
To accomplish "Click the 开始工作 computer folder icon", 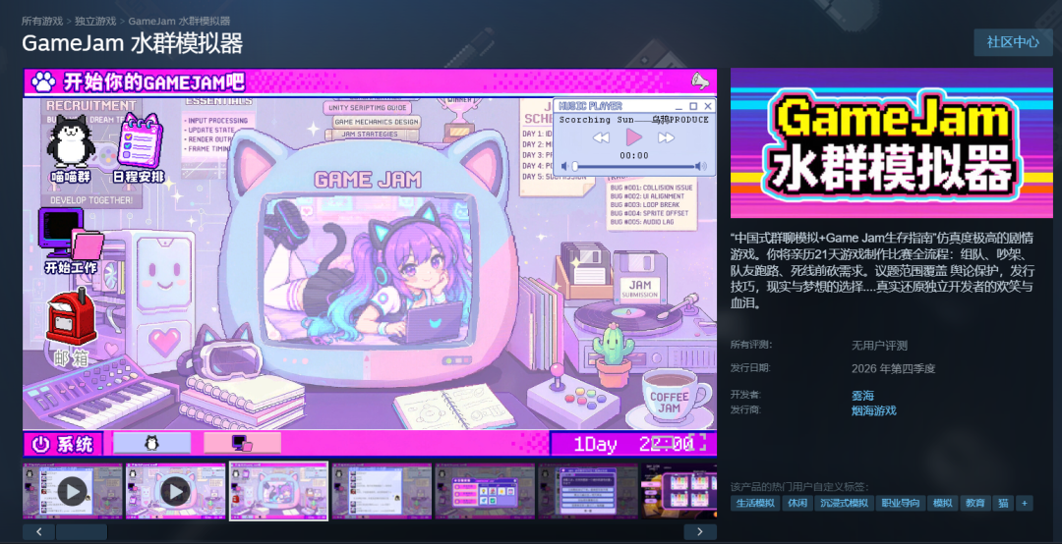I will coord(71,241).
